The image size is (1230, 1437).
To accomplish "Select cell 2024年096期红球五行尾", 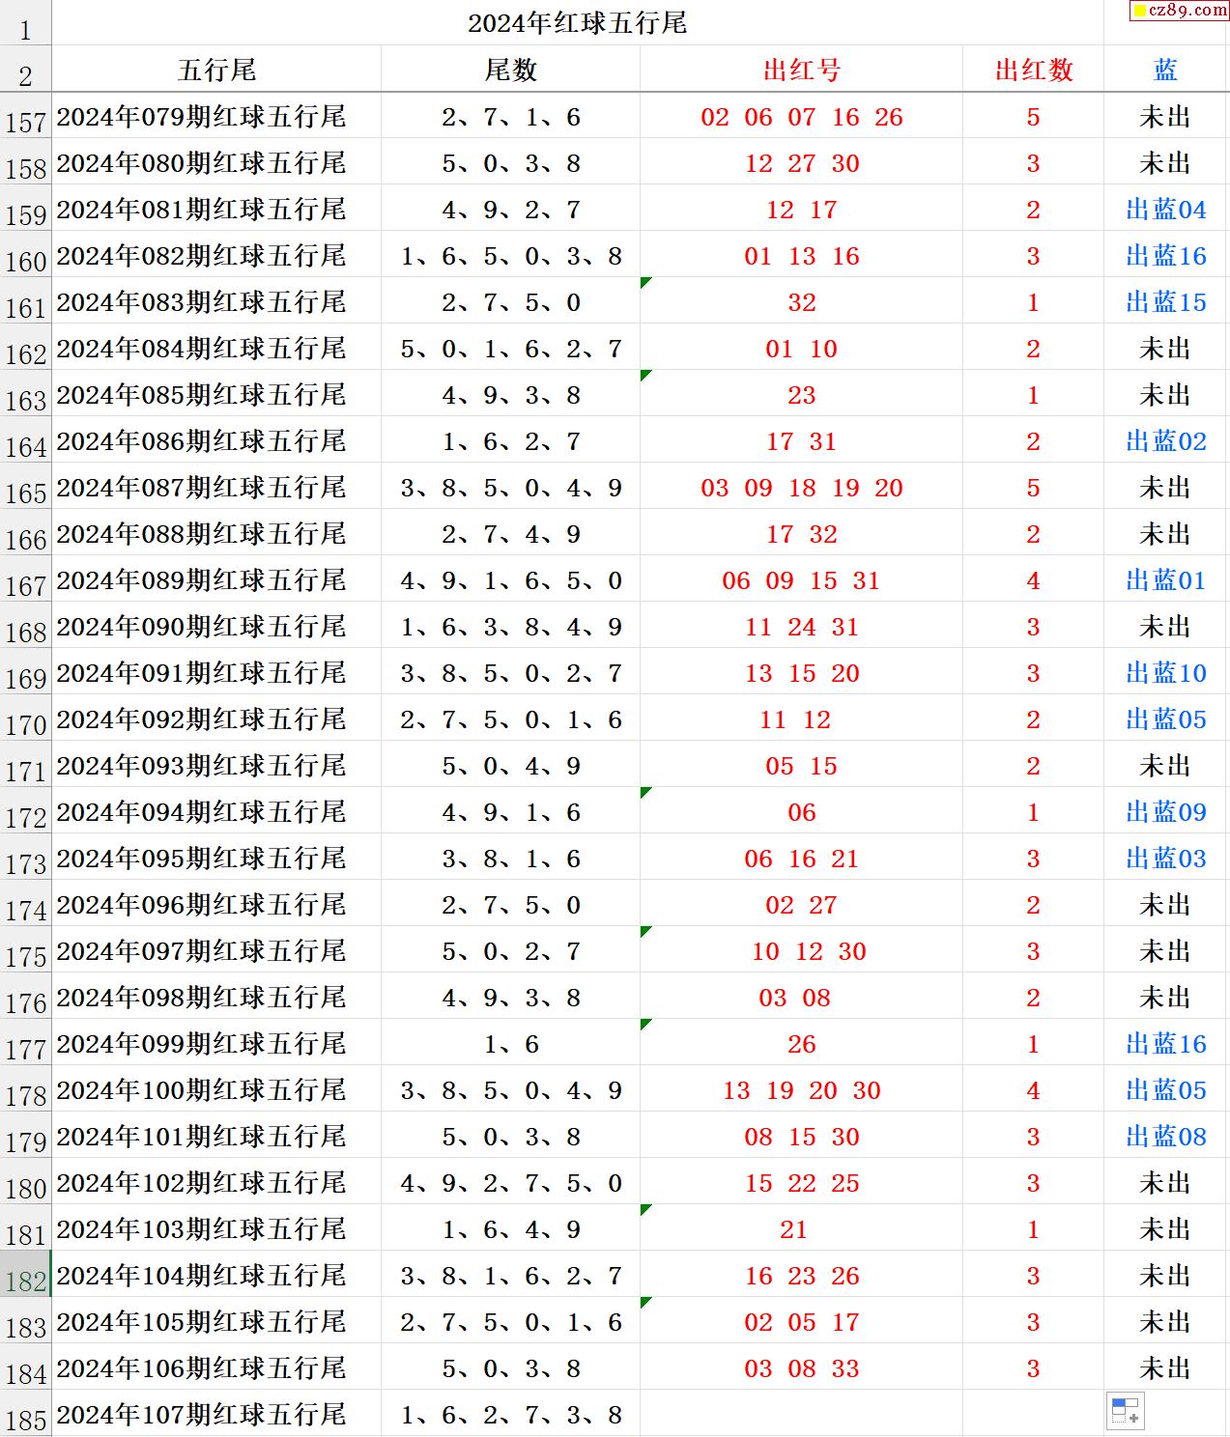I will pyautogui.click(x=216, y=905).
